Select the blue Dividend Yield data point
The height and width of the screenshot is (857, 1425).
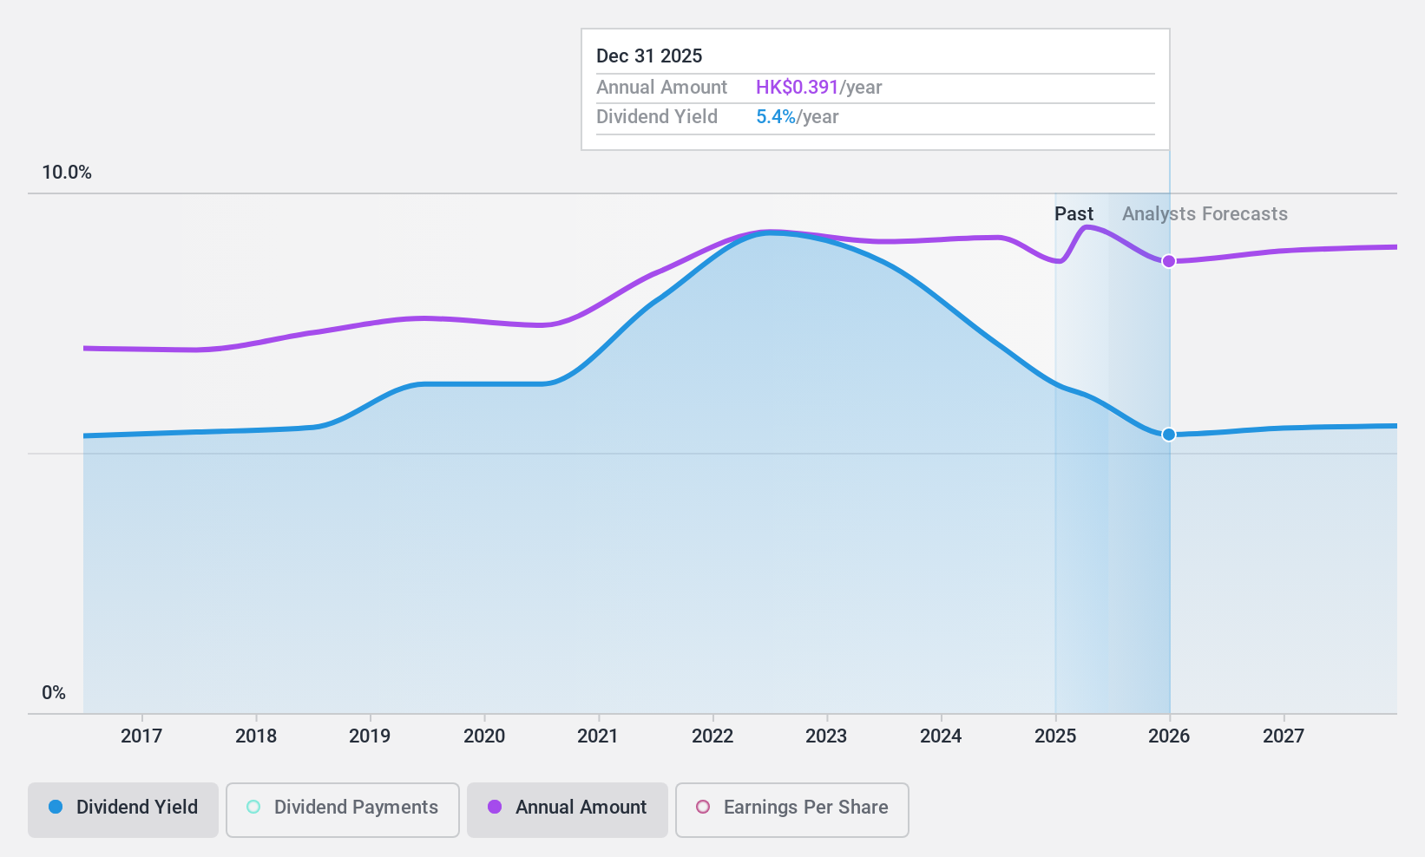[x=1169, y=435]
